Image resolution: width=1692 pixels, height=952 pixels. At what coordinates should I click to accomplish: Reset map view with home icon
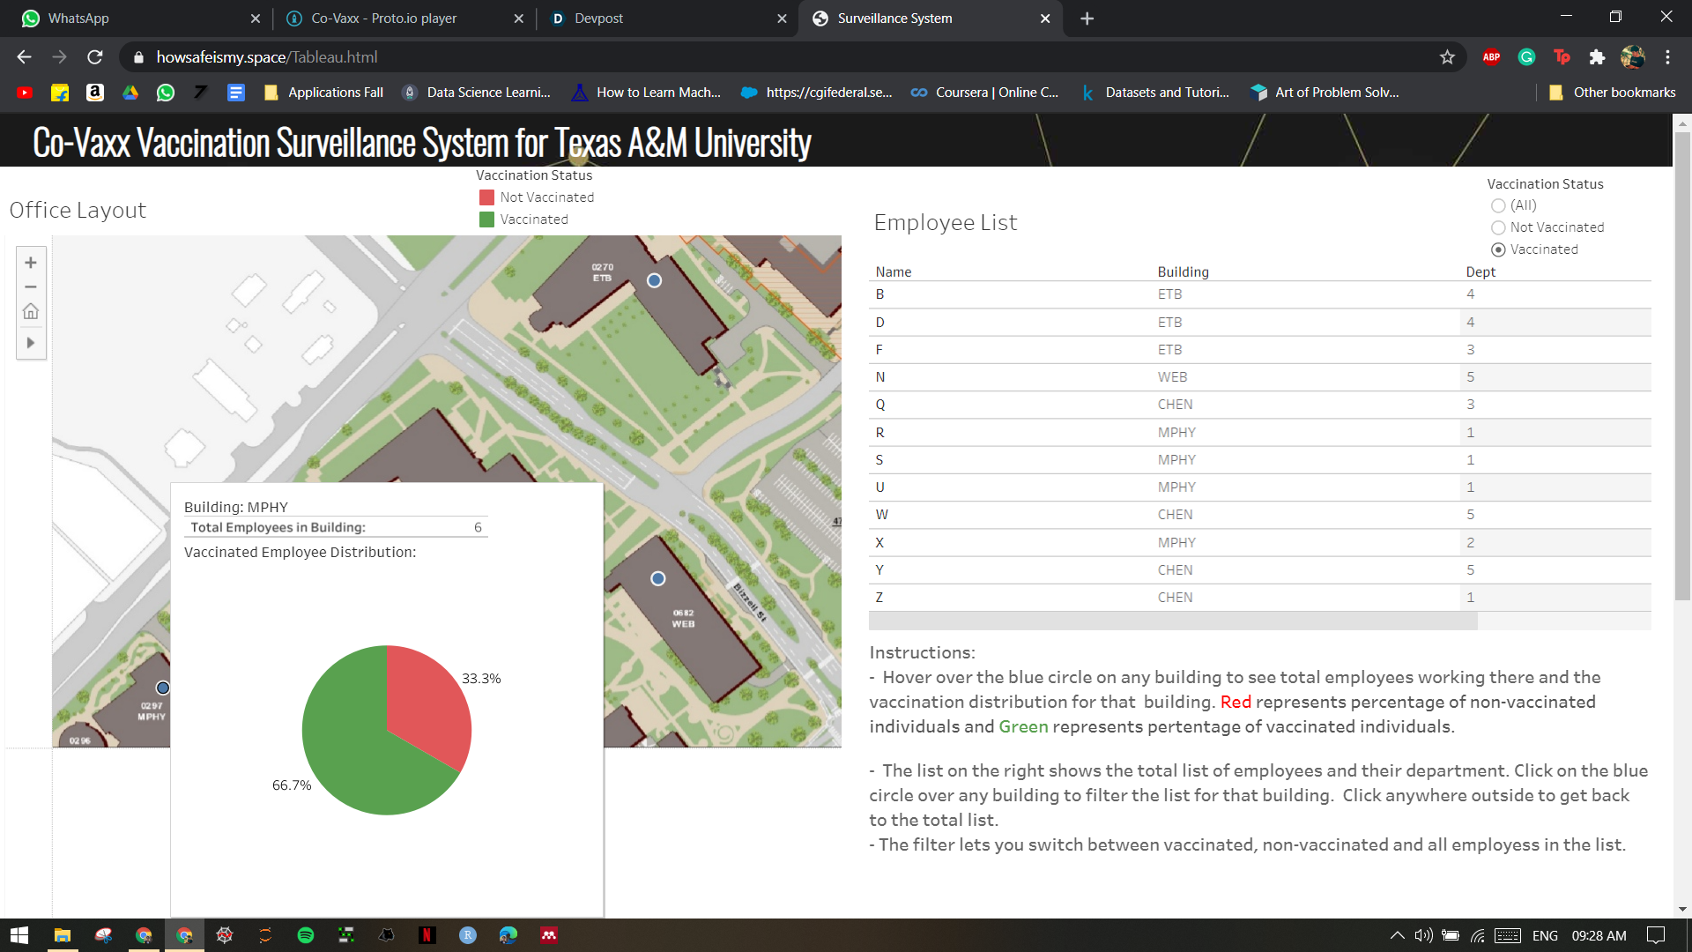31,311
